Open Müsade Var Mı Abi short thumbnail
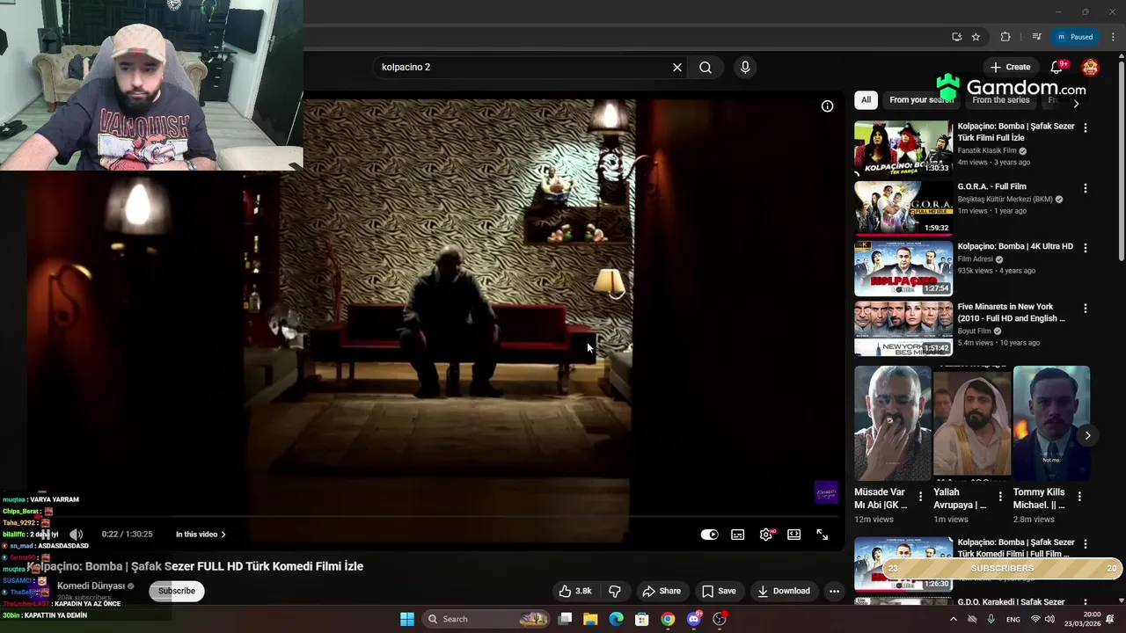This screenshot has width=1126, height=633. (x=892, y=423)
